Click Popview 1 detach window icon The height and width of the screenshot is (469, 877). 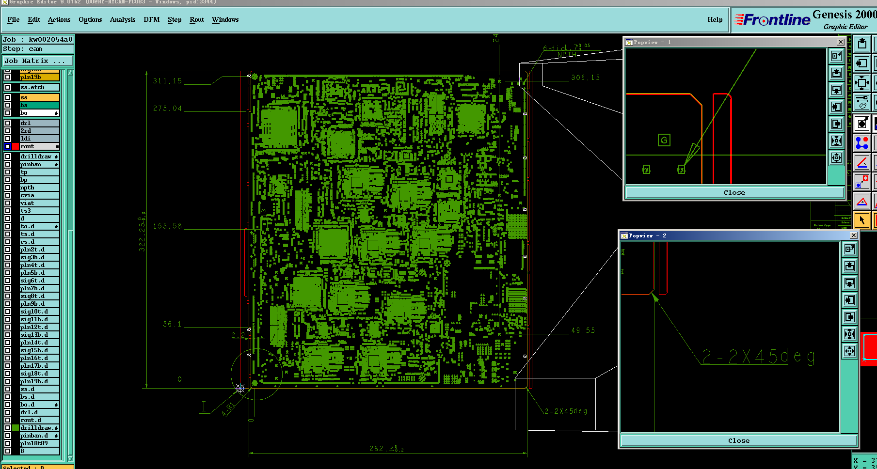(x=836, y=56)
